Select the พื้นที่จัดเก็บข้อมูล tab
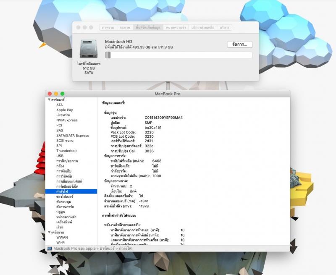 point(148,27)
